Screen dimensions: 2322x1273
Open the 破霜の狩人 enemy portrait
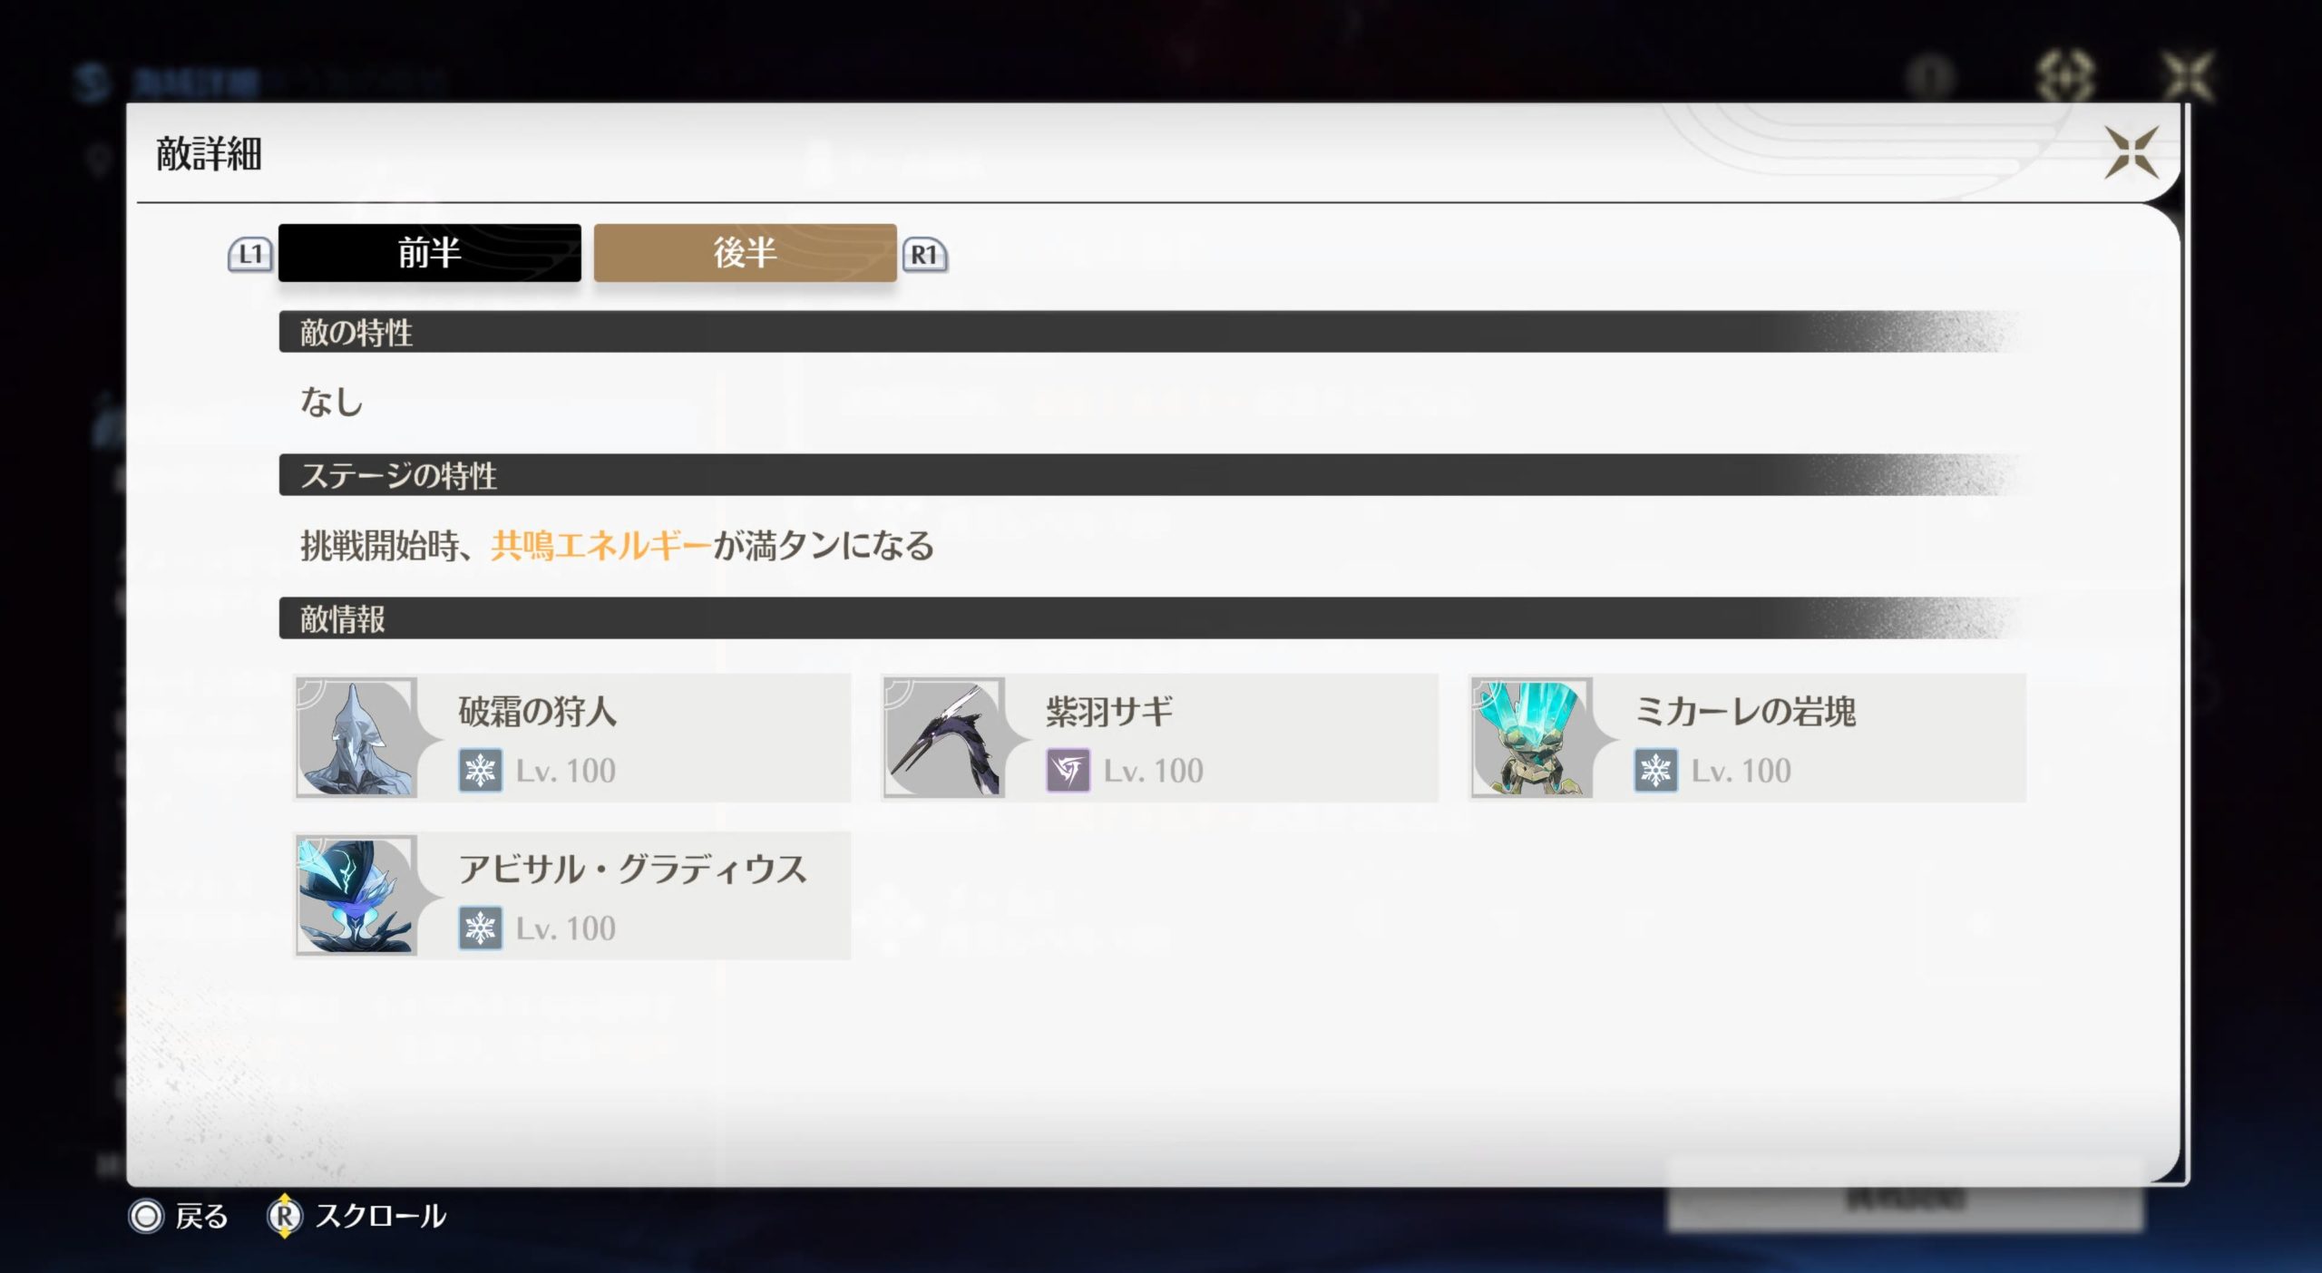tap(356, 737)
